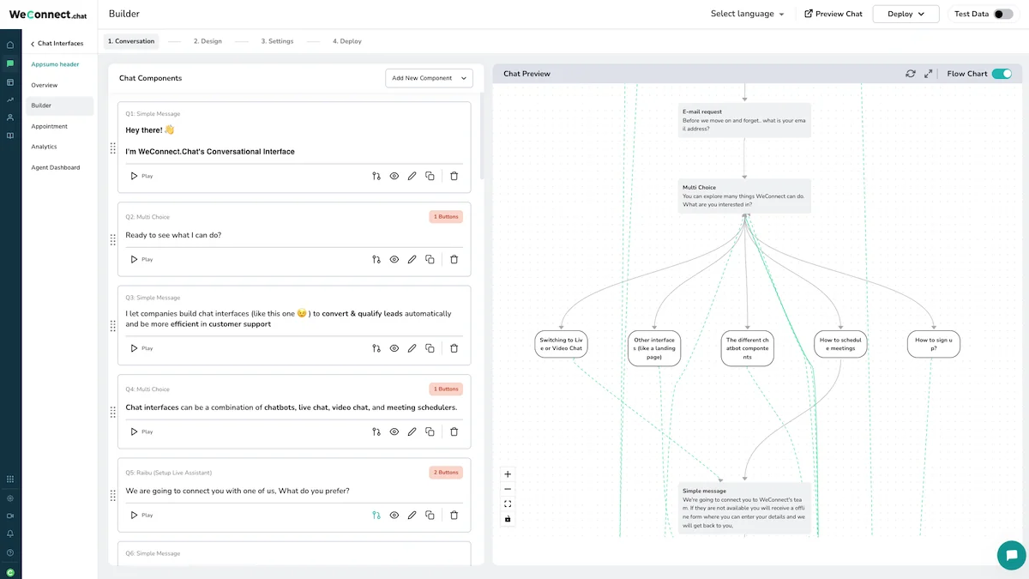Expand the Deploy dropdown button
Viewport: 1029px width, 579px height.
[906, 14]
